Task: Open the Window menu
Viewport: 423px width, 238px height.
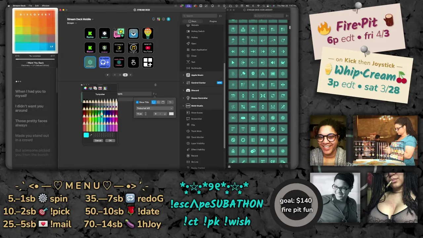Action: point(46,6)
